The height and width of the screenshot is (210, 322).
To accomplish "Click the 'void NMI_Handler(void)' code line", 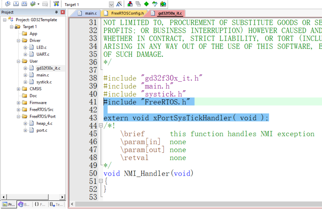I will pos(148,174).
